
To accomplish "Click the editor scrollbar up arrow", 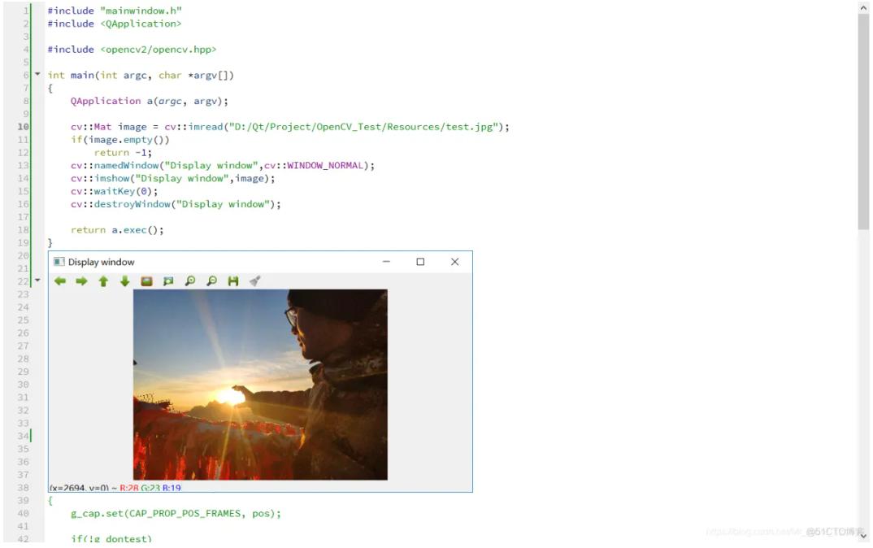I will pos(863,7).
